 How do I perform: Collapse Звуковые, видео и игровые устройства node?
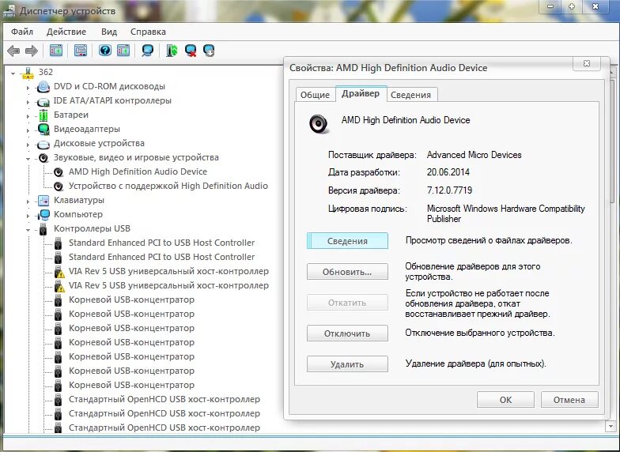point(28,159)
